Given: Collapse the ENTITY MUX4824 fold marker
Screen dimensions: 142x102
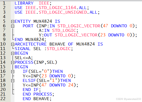Looking at the screenshot, I should point(13,22).
